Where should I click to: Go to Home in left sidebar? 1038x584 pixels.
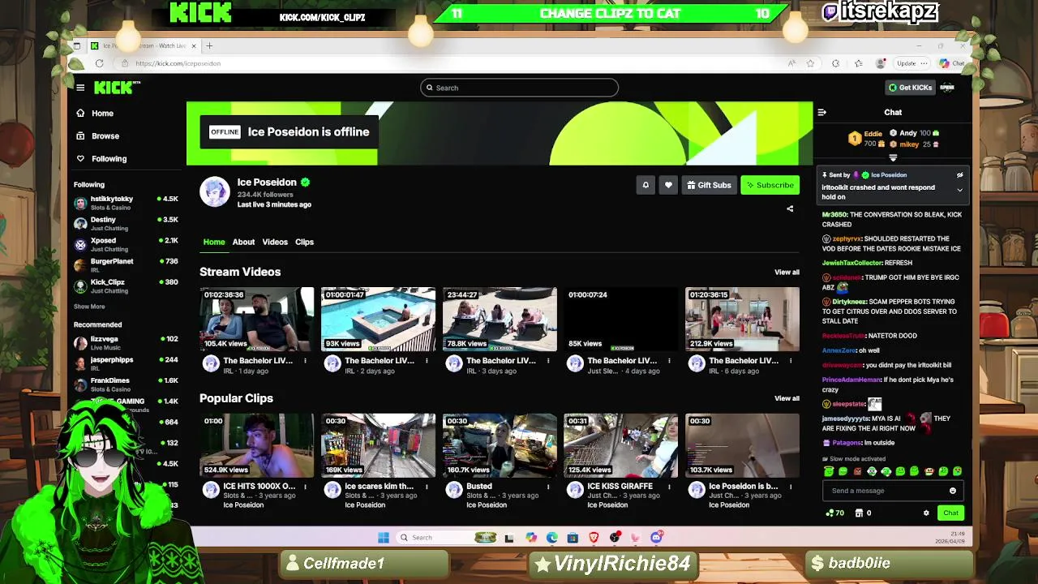pyautogui.click(x=102, y=114)
